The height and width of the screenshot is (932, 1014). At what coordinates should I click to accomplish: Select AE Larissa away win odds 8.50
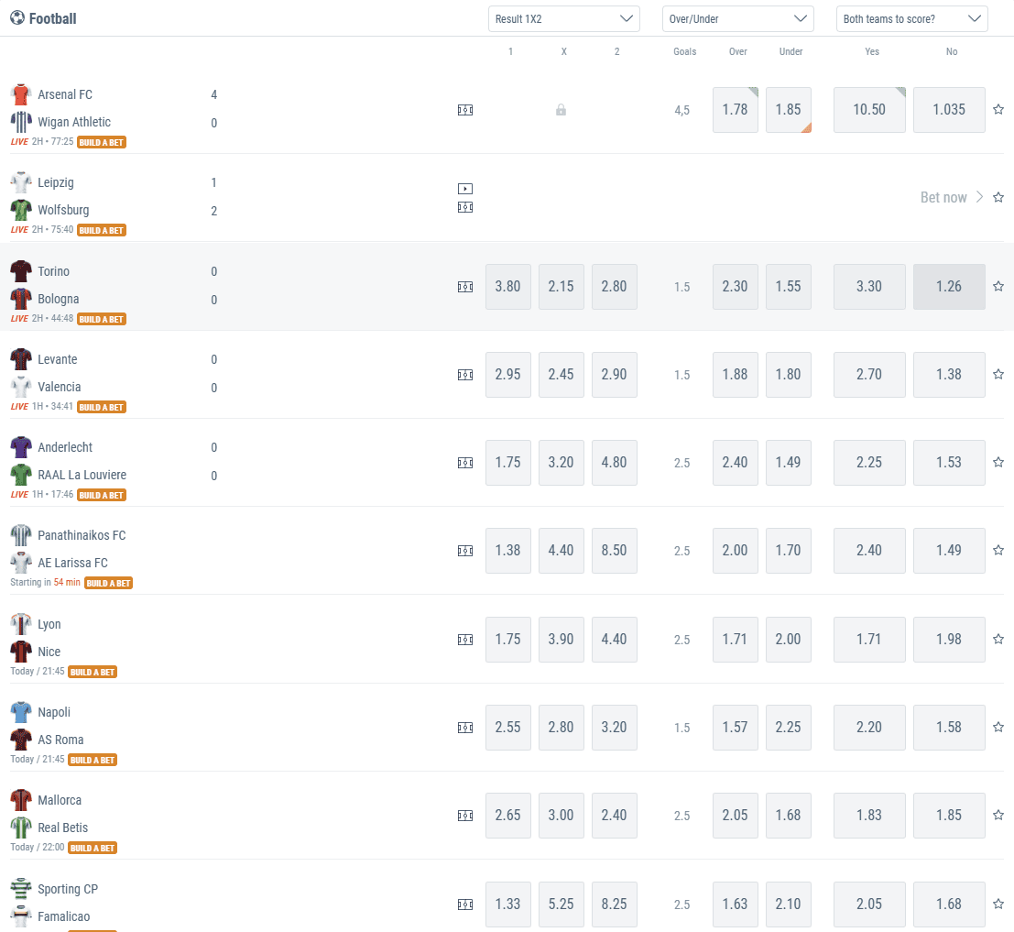(615, 551)
